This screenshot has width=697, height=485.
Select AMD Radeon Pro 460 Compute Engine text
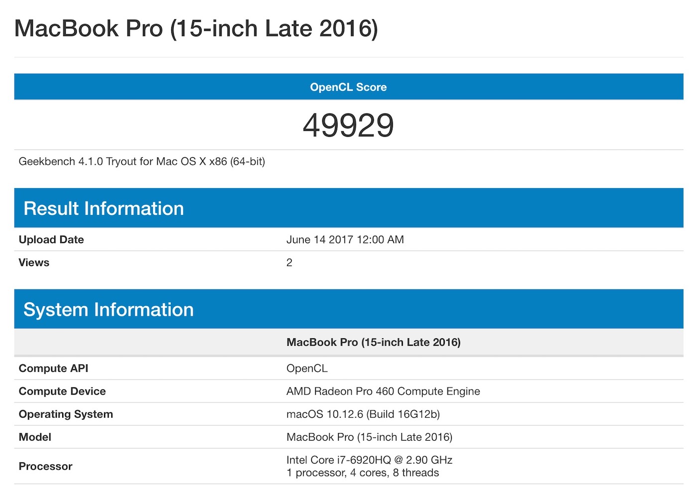(x=383, y=391)
